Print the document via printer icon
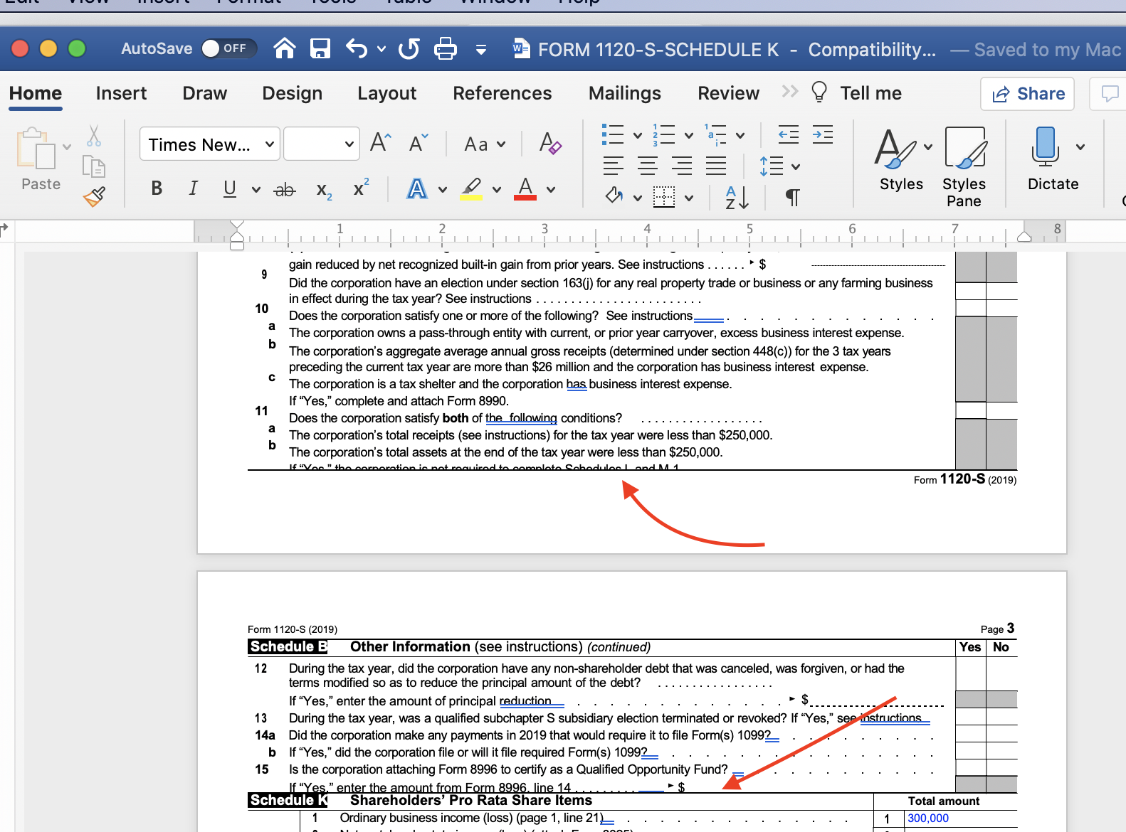The image size is (1126, 832). (446, 48)
